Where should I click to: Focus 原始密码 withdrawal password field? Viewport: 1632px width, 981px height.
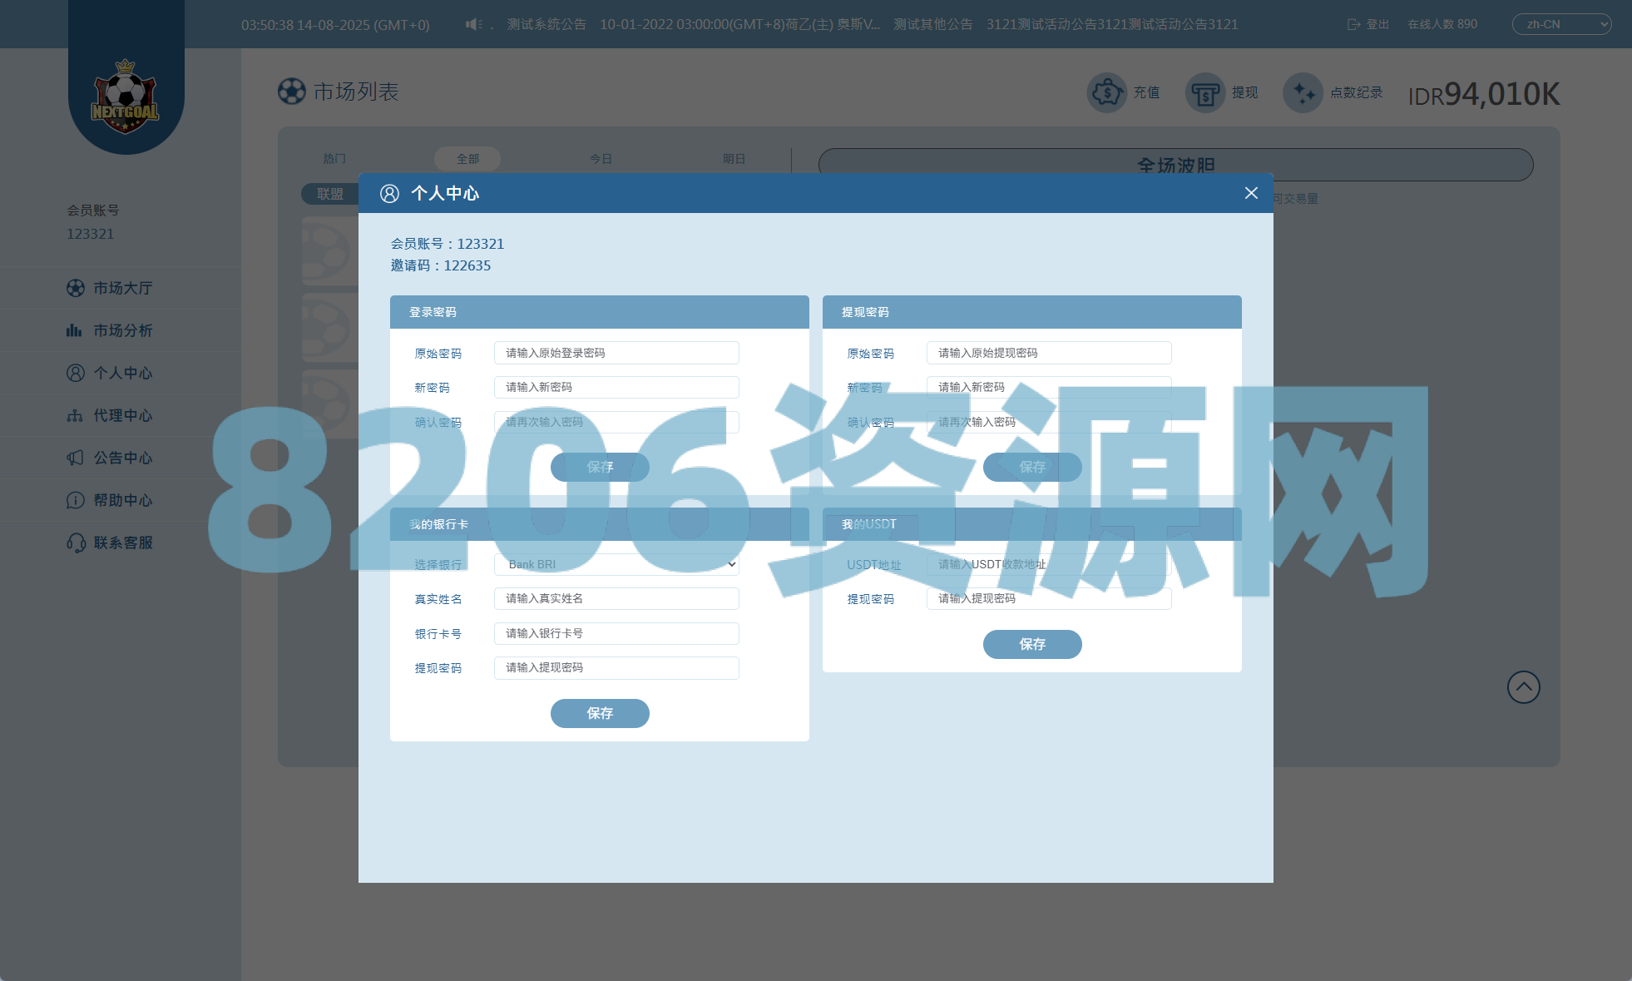1049,353
